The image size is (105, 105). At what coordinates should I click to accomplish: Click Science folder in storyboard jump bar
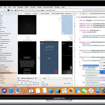[35, 14]
